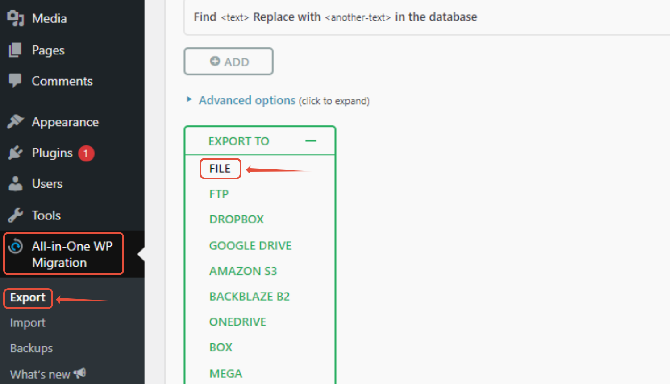Click the Tools wrench icon
670x384 pixels.
15,215
